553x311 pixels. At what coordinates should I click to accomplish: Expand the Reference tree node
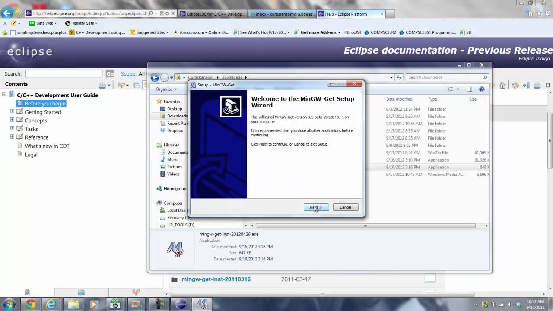pyautogui.click(x=12, y=137)
